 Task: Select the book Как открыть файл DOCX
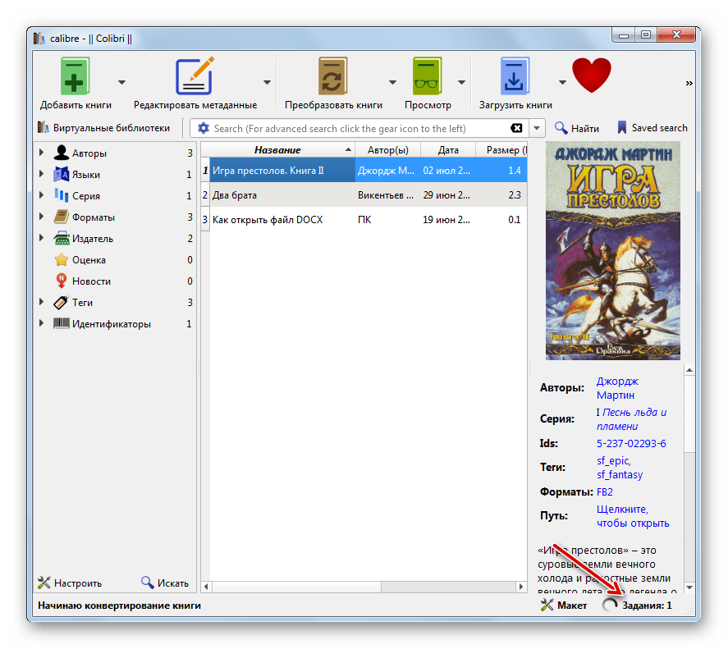click(x=282, y=220)
